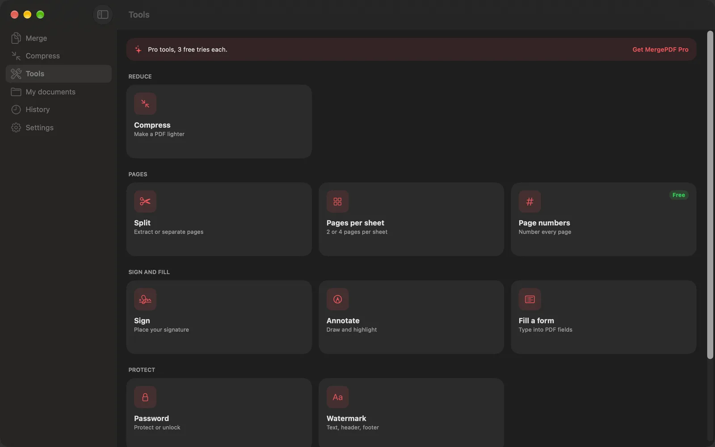The image size is (715, 447).
Task: Open the Watermark tool card title
Action: pos(346,418)
